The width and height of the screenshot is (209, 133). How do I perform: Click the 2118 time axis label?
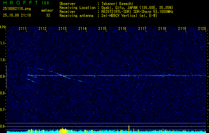coord(162,28)
